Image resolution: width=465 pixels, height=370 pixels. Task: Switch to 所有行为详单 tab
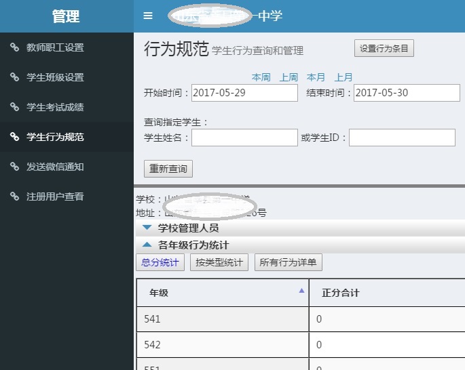click(x=289, y=263)
